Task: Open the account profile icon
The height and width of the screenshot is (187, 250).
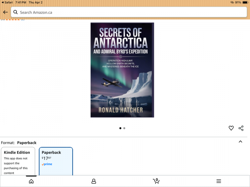Action: [x=94, y=181]
